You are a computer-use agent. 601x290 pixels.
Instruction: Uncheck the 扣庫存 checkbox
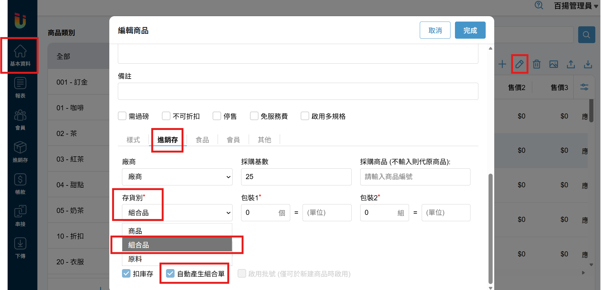[126, 274]
